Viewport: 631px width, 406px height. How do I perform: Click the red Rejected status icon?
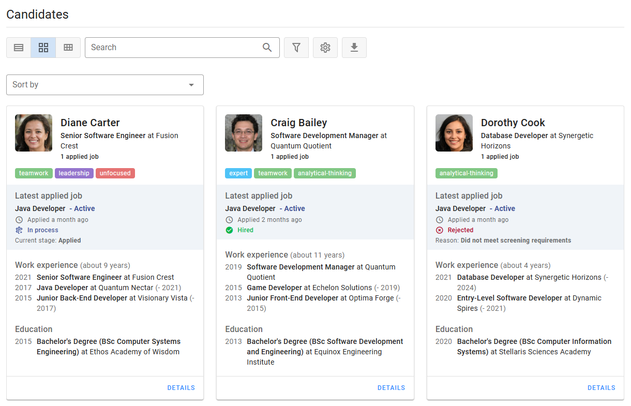(x=440, y=230)
